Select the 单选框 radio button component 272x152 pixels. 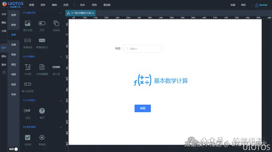(x=42, y=137)
